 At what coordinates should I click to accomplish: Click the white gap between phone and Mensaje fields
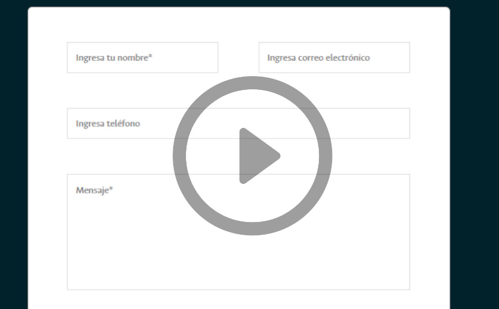[121, 156]
